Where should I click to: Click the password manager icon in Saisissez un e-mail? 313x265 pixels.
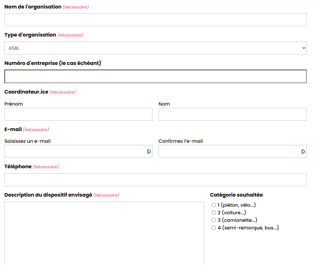click(149, 152)
